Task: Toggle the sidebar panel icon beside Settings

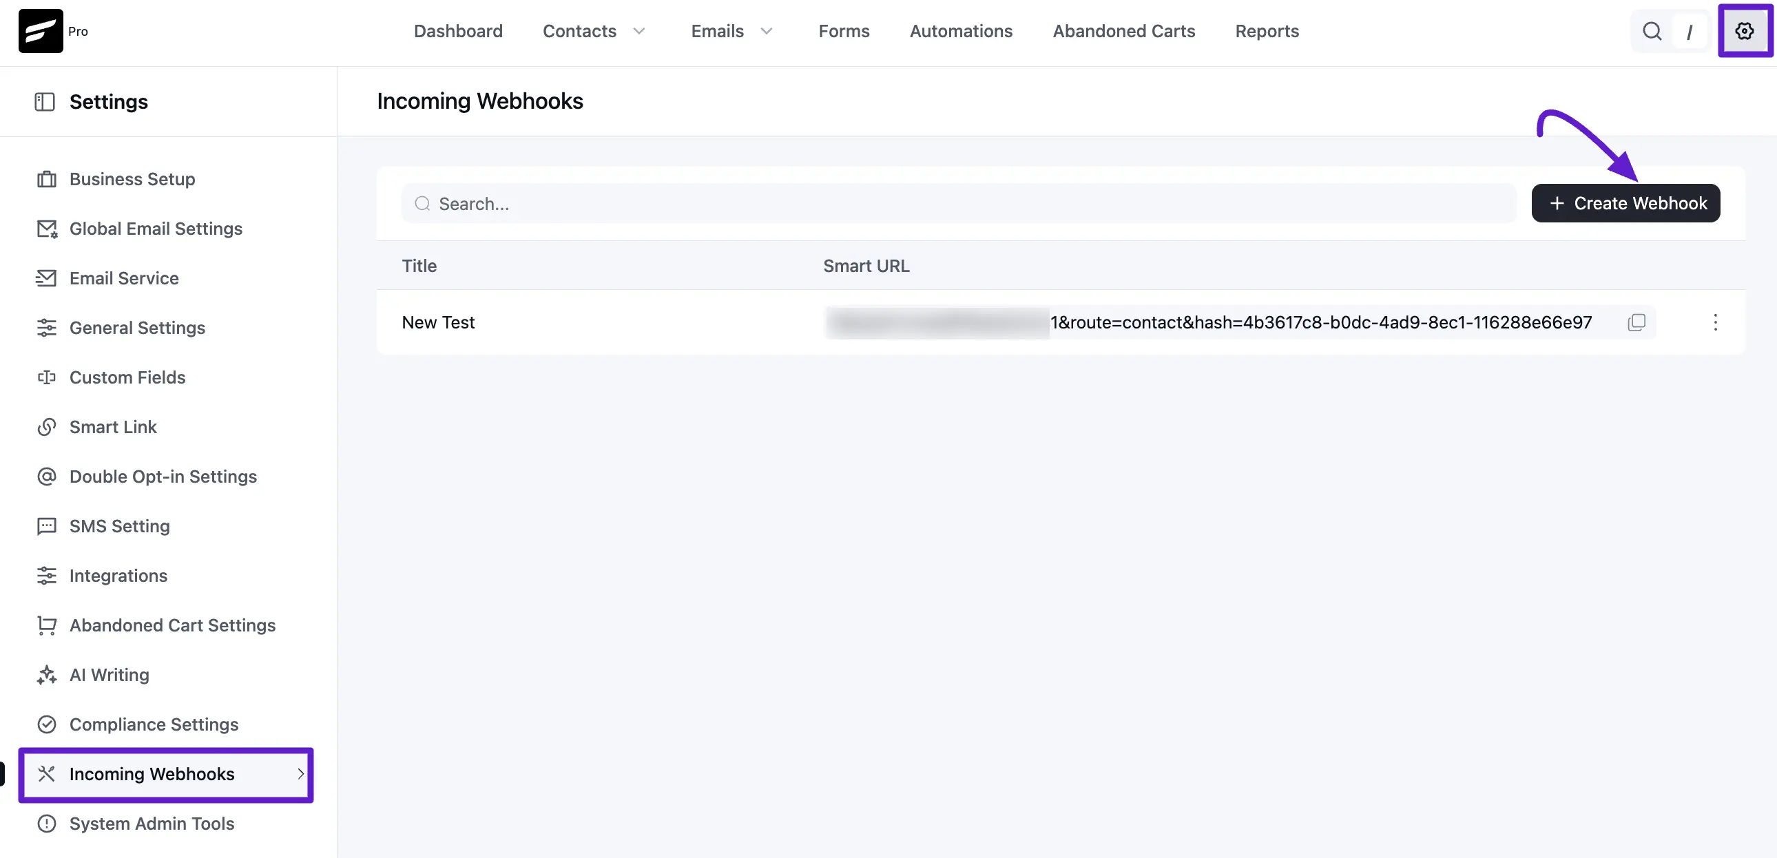Action: (x=45, y=102)
